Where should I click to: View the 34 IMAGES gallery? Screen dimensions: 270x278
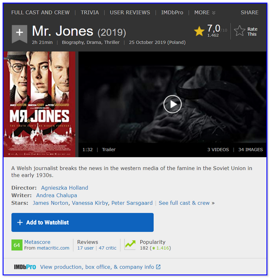coord(251,150)
